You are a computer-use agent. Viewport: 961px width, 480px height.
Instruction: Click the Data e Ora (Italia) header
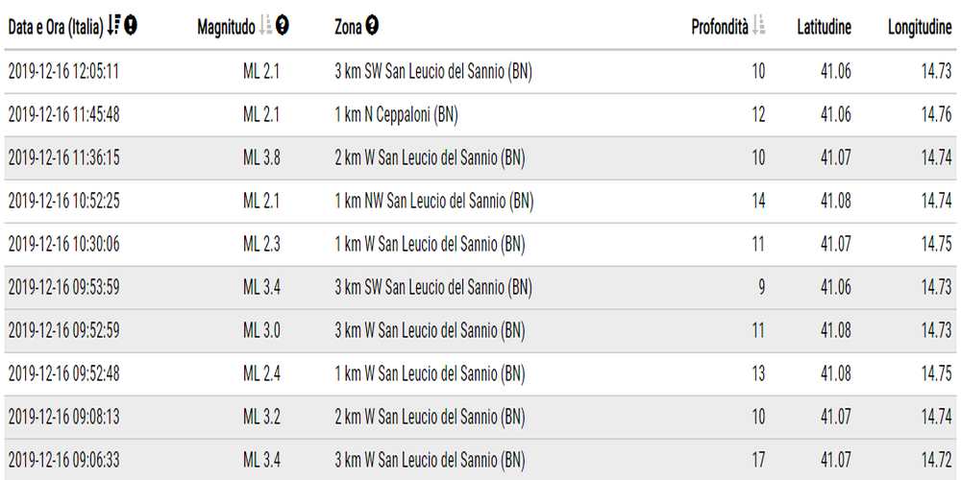point(56,27)
